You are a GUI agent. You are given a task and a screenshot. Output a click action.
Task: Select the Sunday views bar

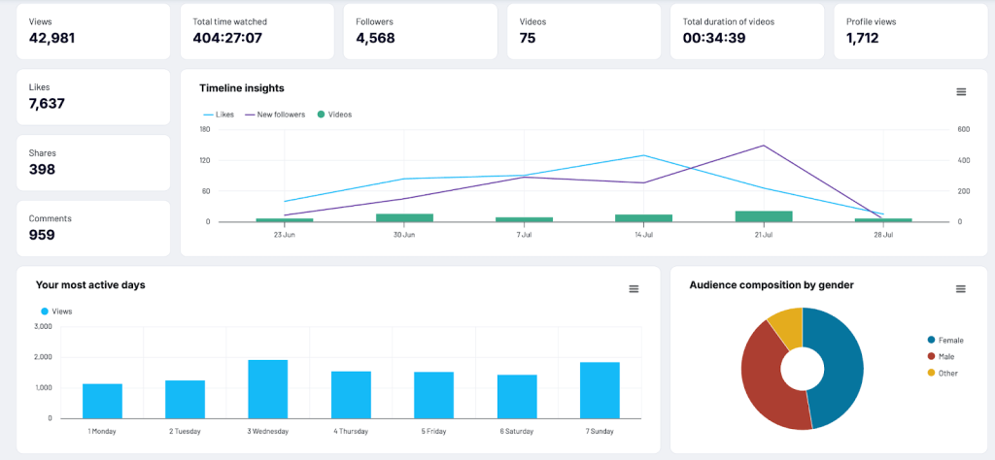(x=600, y=390)
